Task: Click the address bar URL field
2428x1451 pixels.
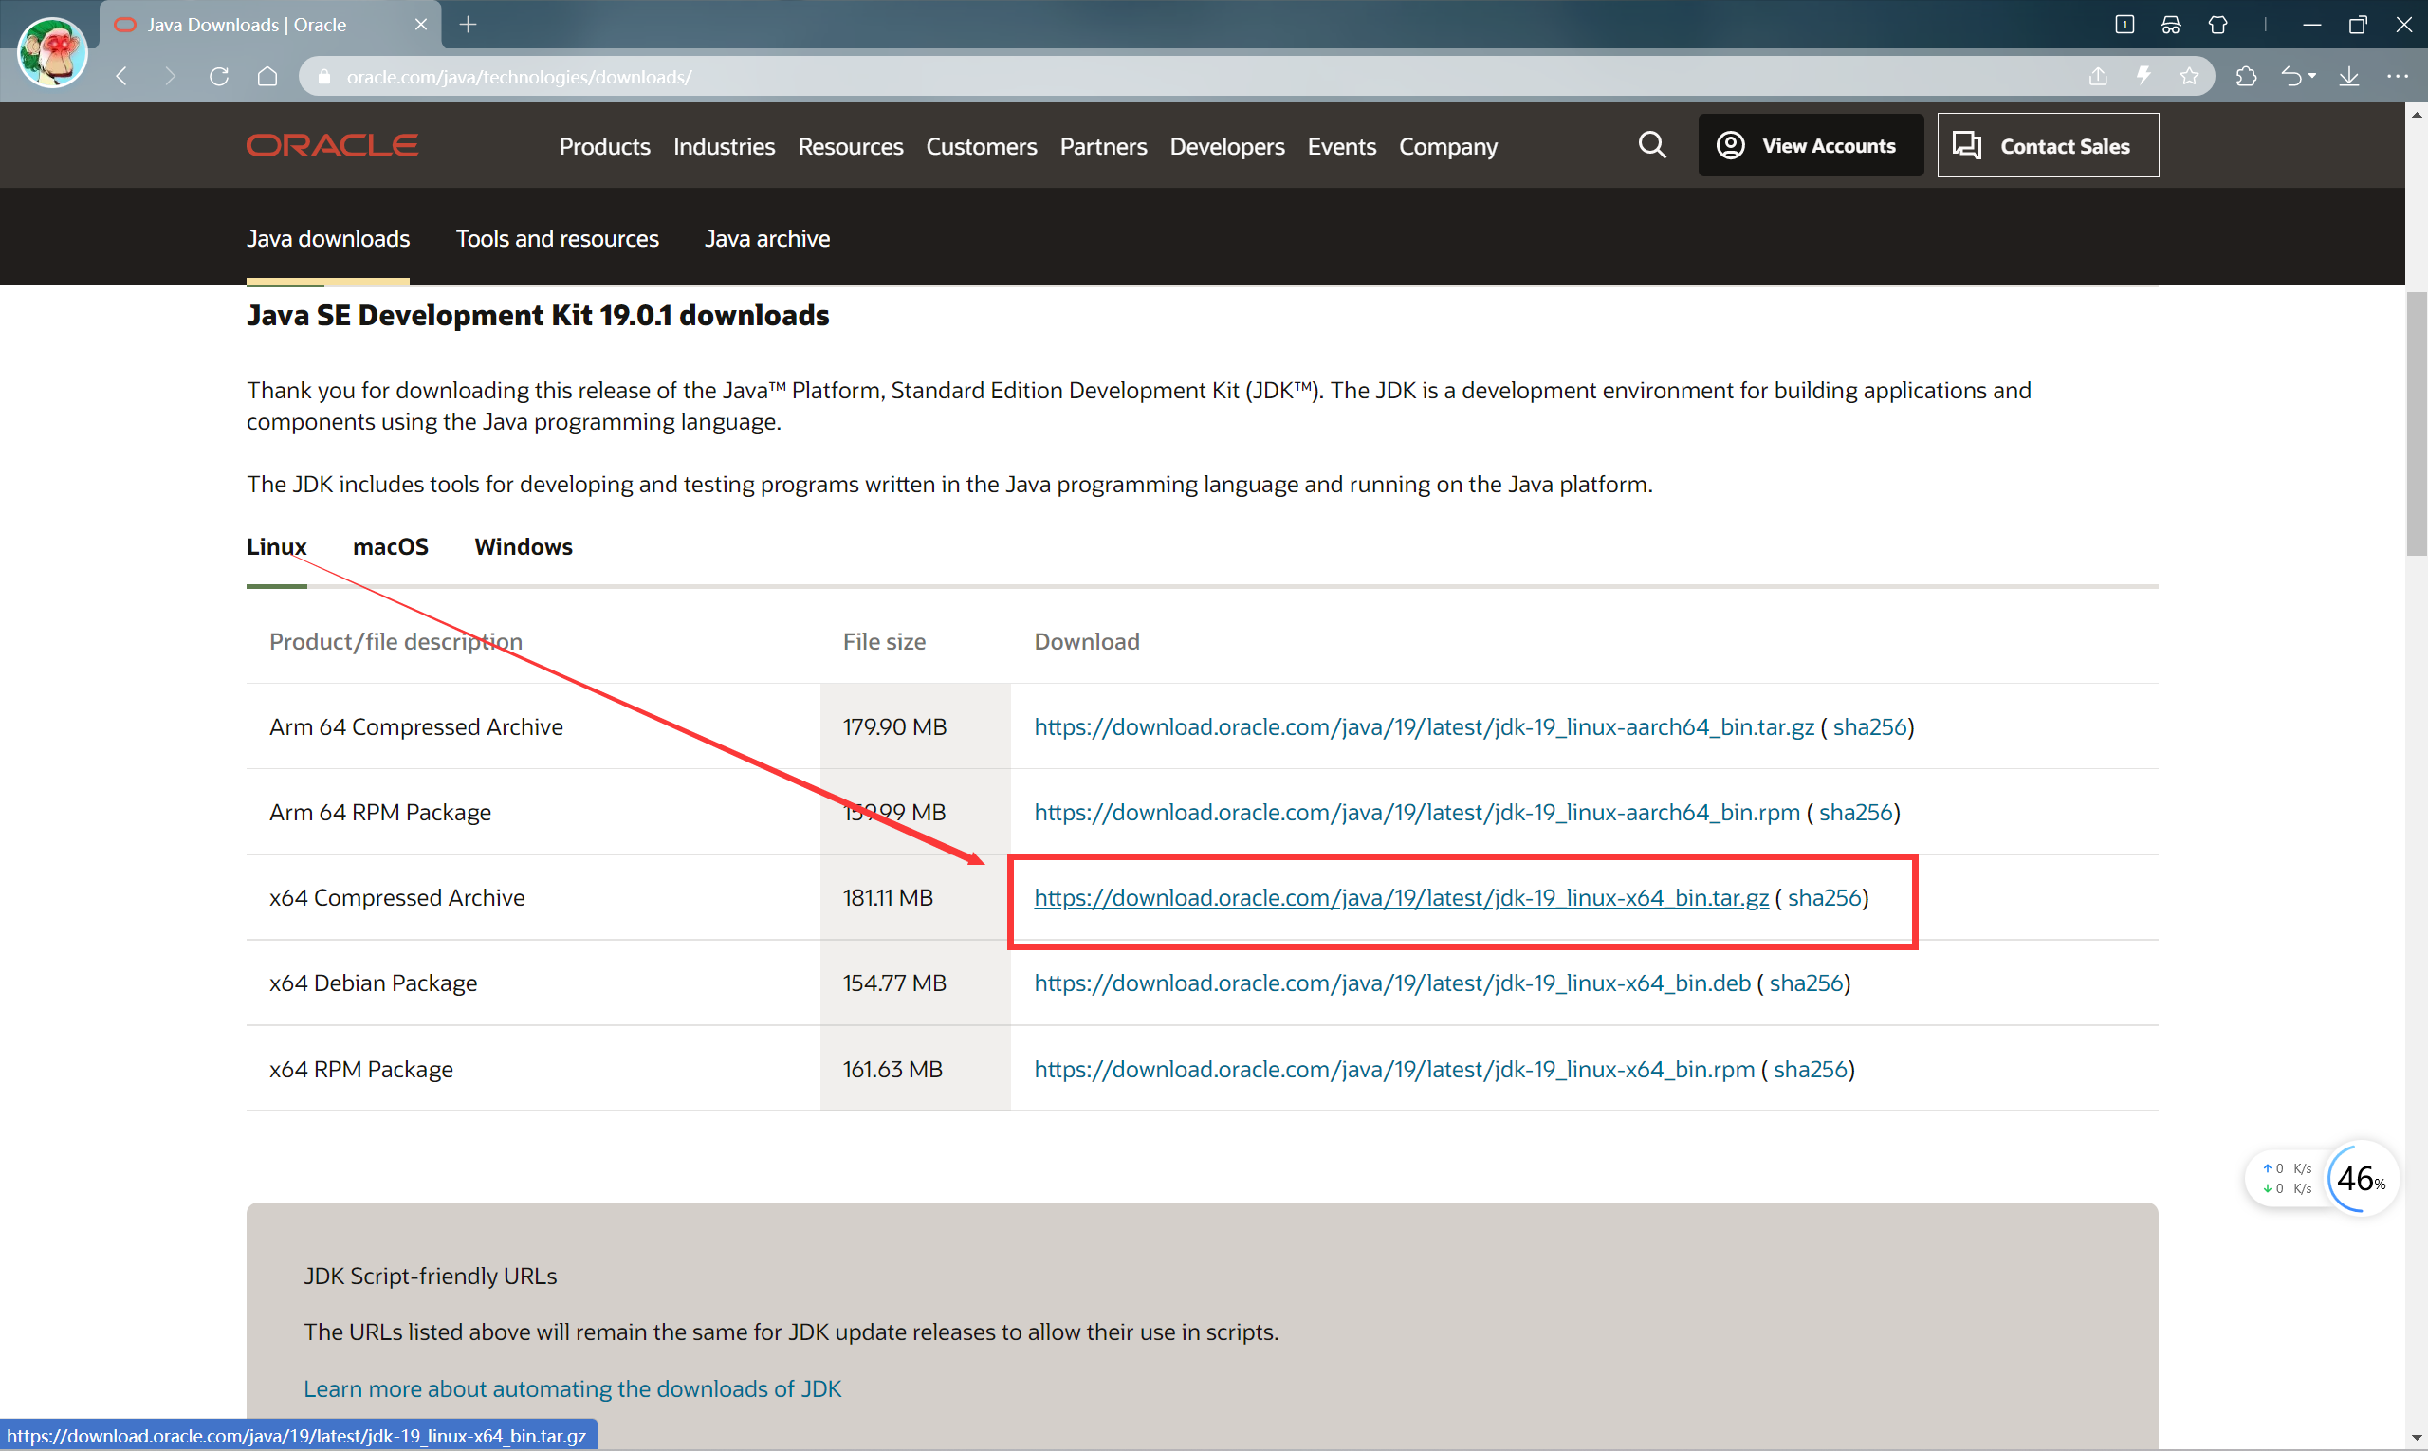Action: 1173,76
